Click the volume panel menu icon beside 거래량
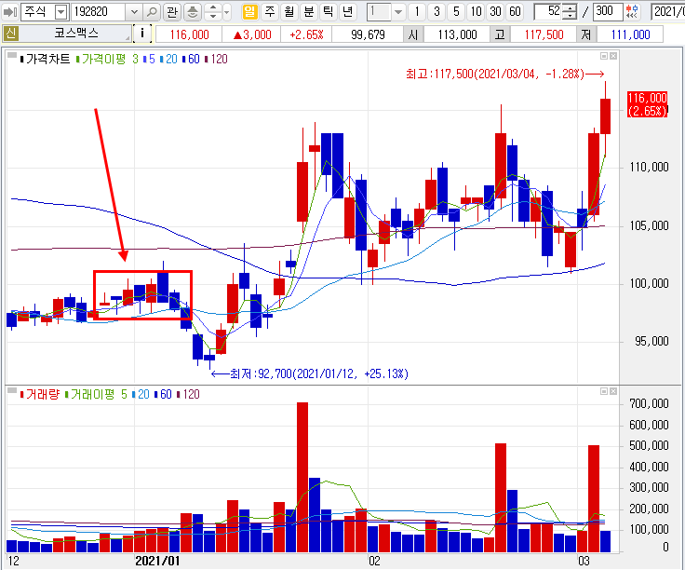 coord(12,390)
